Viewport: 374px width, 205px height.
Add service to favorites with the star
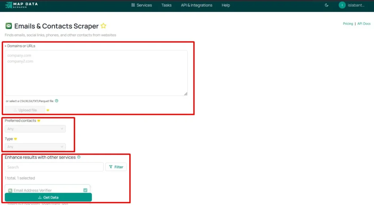103,26
